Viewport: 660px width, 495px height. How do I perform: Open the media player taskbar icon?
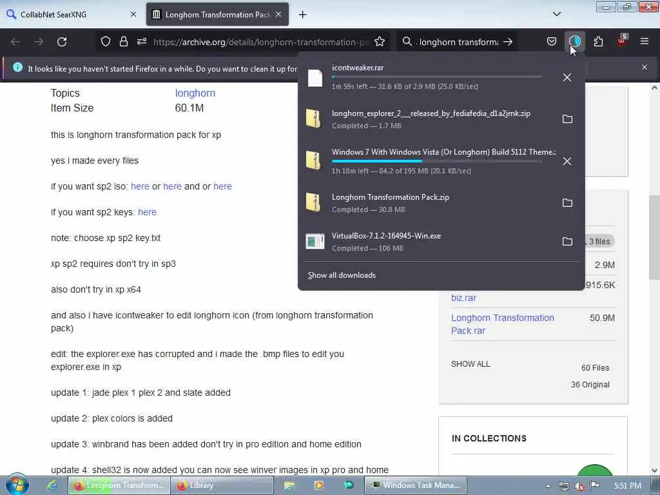(x=318, y=485)
